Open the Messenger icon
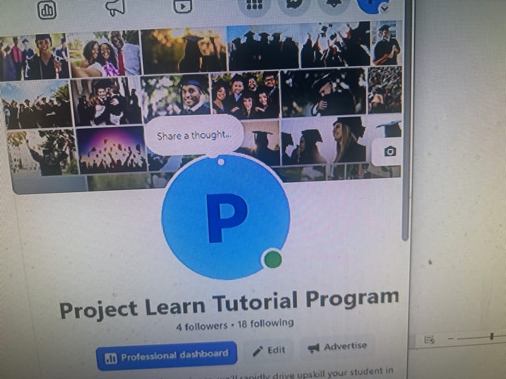506x379 pixels. [294, 5]
